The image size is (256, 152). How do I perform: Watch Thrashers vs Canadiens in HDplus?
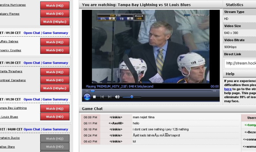pyautogui.click(x=55, y=88)
